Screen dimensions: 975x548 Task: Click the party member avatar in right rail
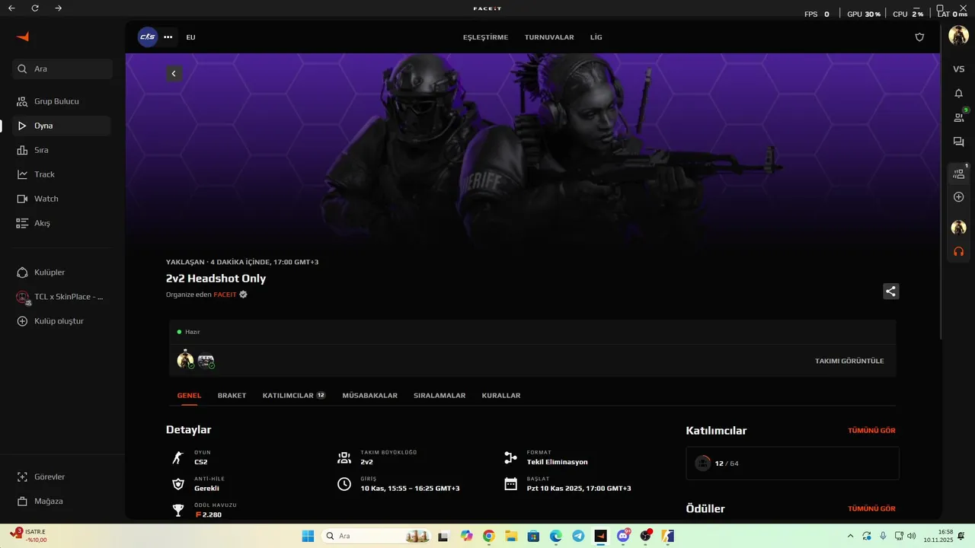coord(959,228)
